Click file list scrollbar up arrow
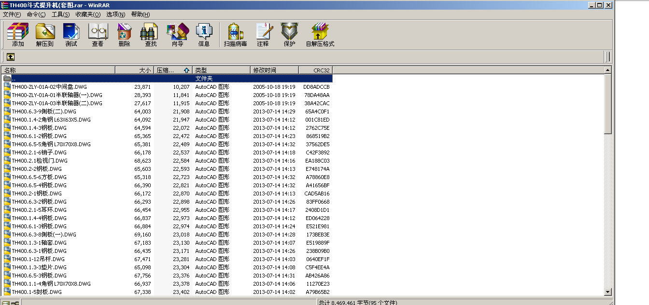Screen dimensions: 649x305 coord(608,70)
